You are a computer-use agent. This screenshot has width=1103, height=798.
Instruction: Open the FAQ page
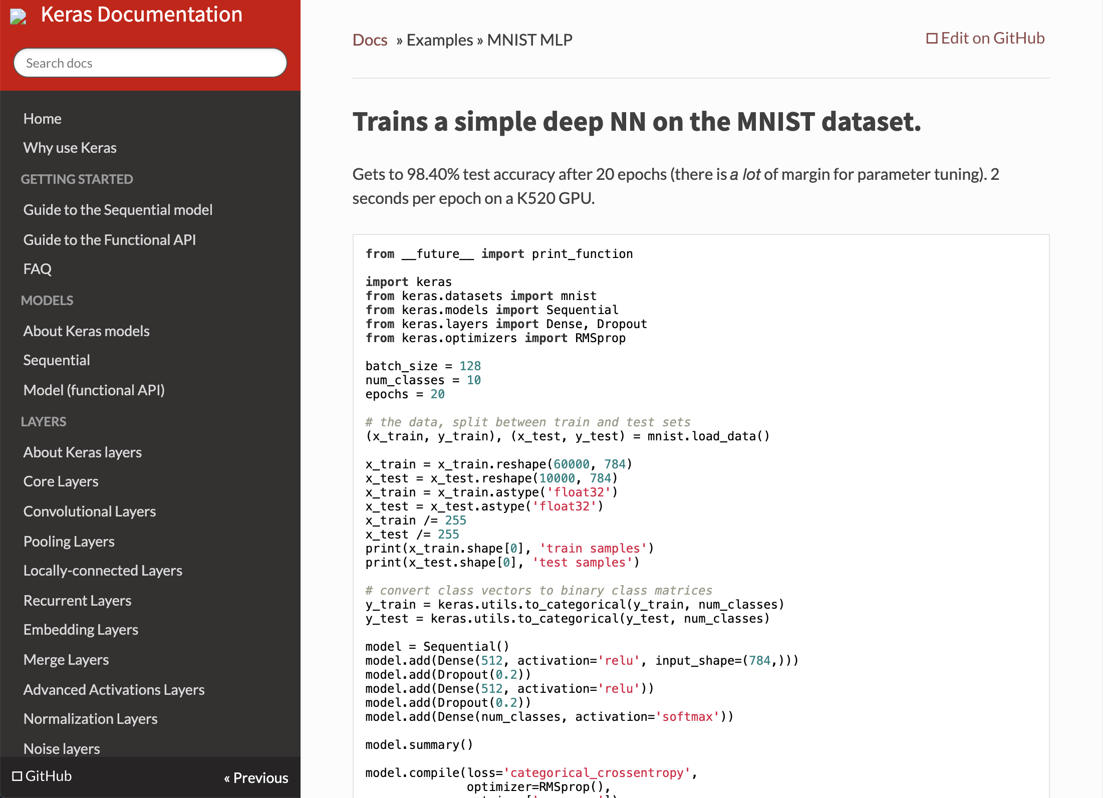(37, 269)
